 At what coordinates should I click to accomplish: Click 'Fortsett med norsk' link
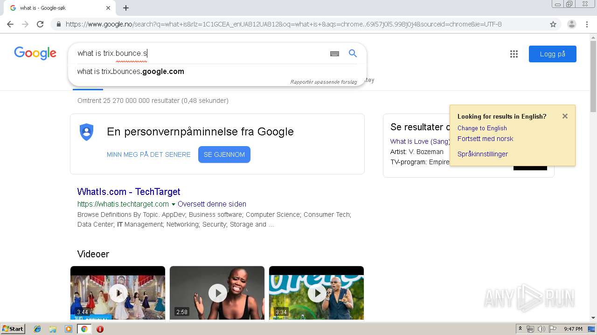pos(485,139)
